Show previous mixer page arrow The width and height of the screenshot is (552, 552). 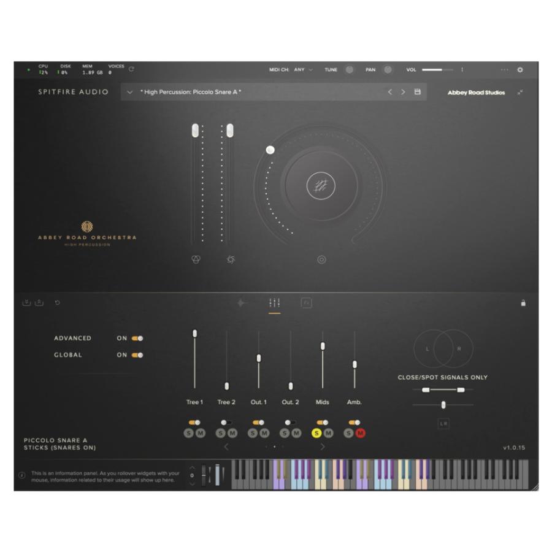pyautogui.click(x=226, y=447)
